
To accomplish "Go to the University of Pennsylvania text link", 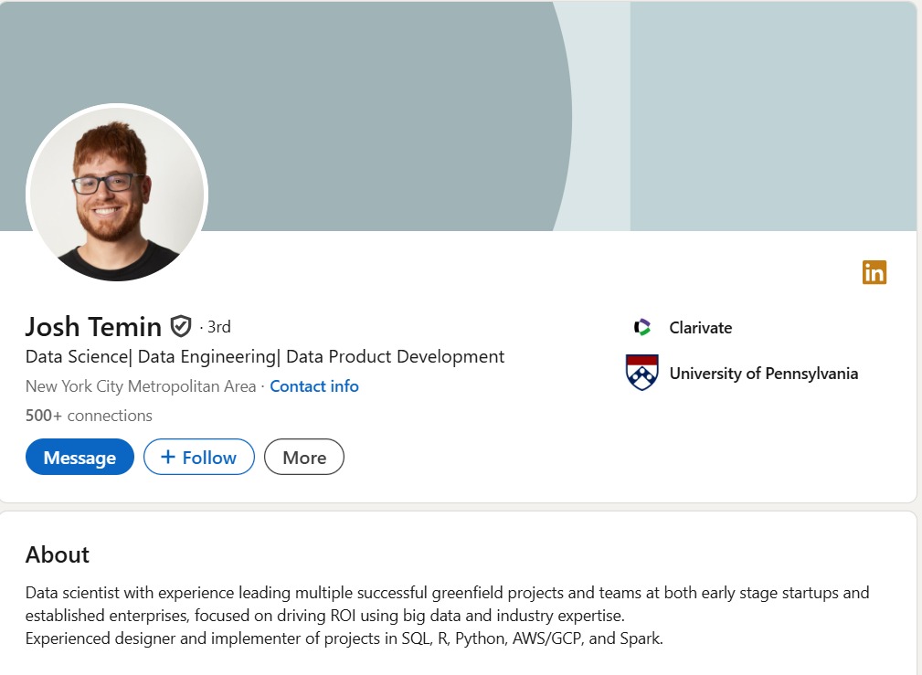I will 764,374.
